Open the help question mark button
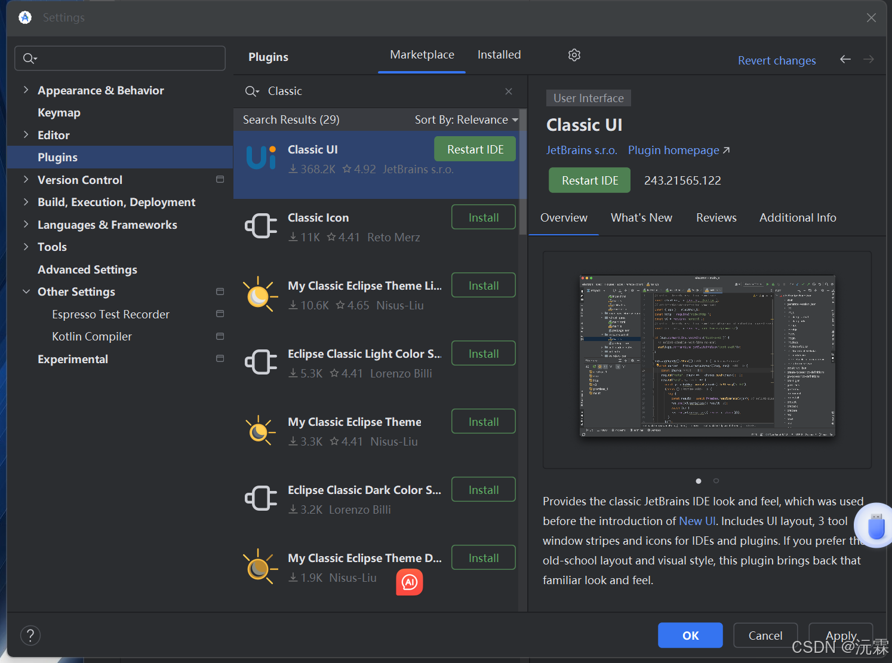Screen dimensions: 892x663 pos(30,636)
